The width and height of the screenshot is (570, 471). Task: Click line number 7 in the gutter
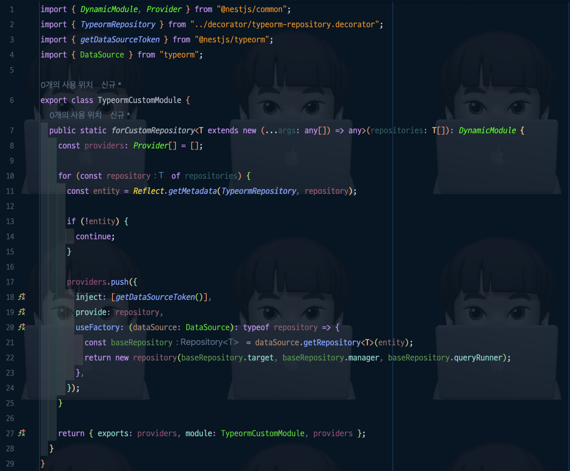tap(12, 130)
